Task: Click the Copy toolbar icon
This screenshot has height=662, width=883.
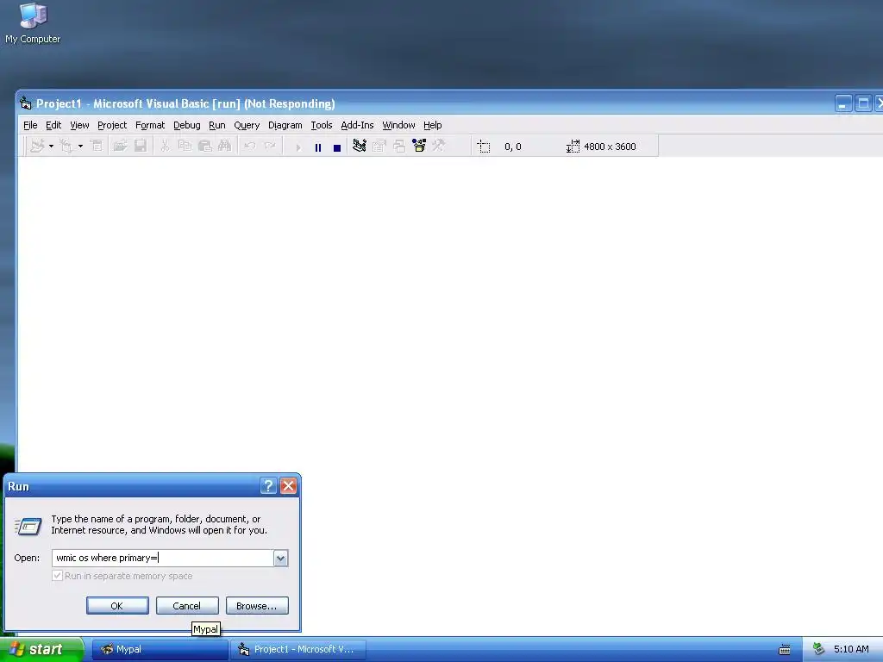Action: [x=185, y=147]
